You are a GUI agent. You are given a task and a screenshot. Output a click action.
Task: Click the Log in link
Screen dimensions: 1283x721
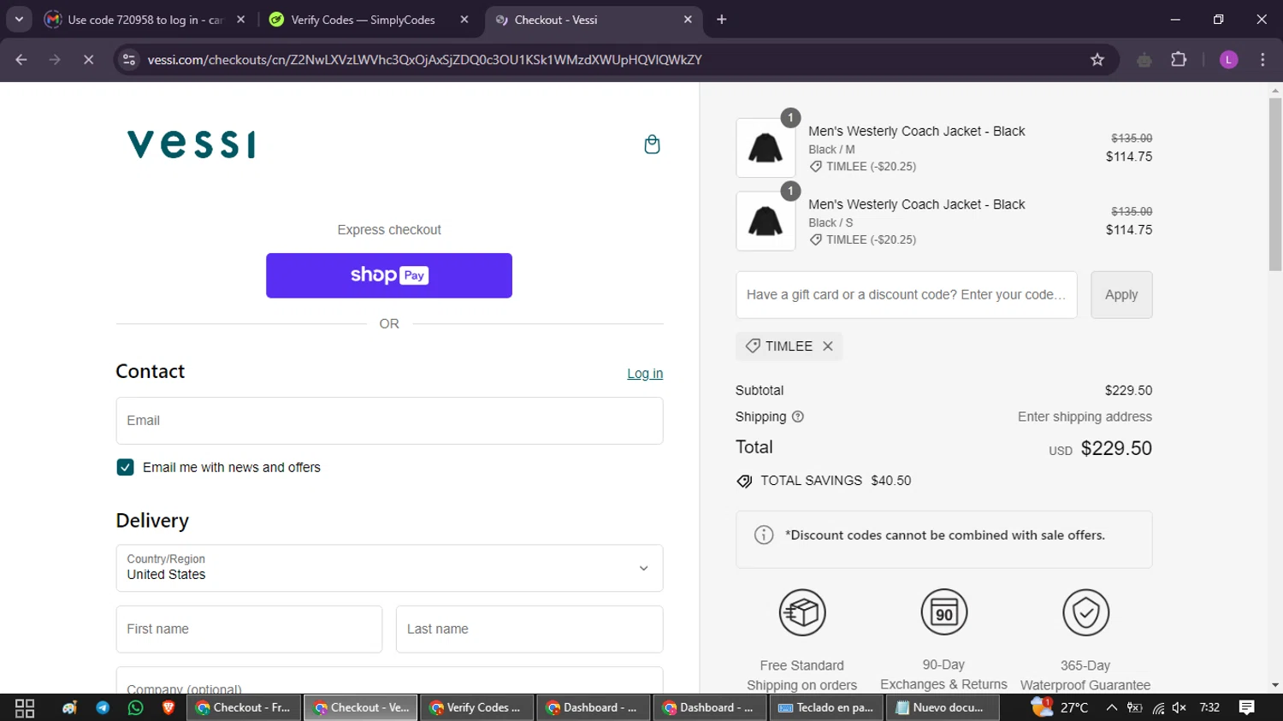(x=645, y=374)
